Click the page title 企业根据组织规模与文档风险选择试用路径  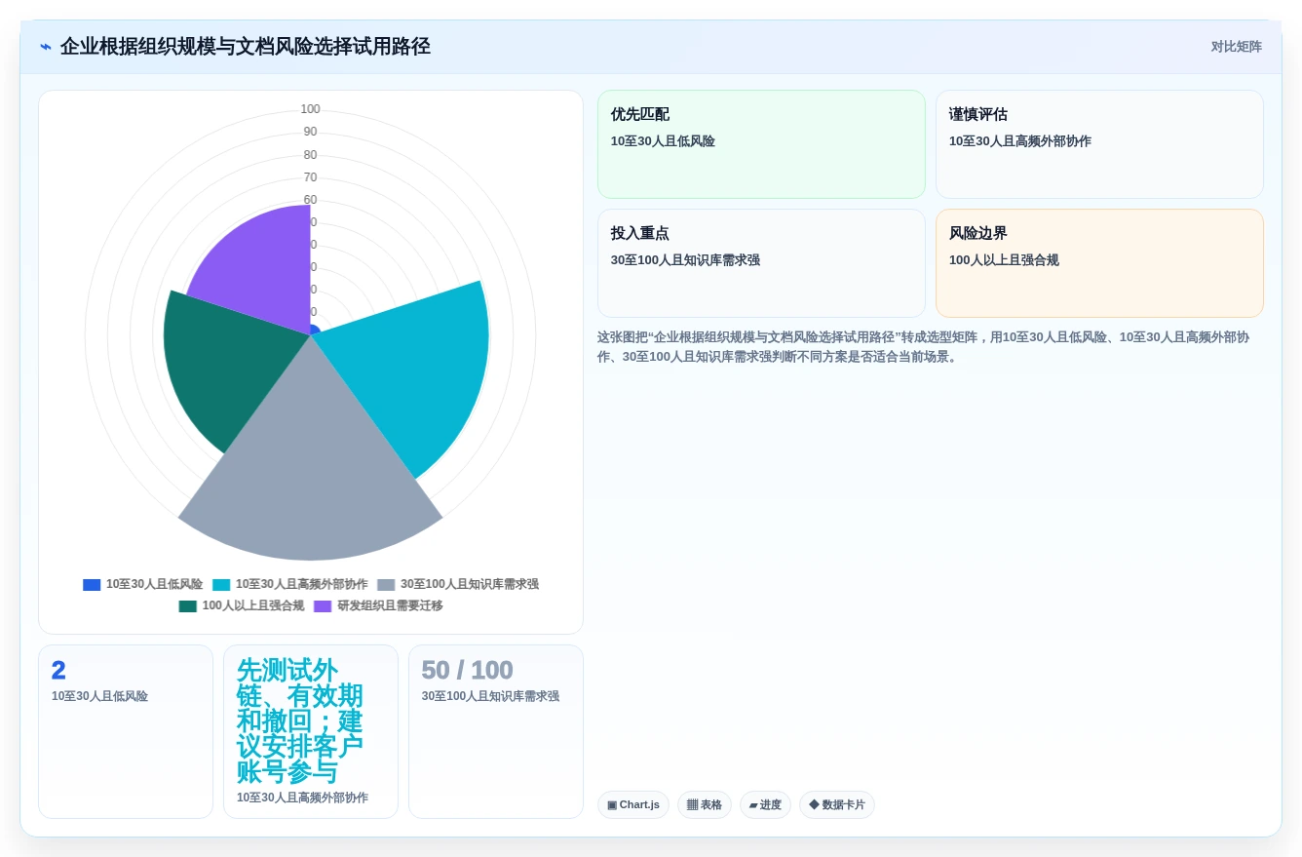click(x=245, y=47)
